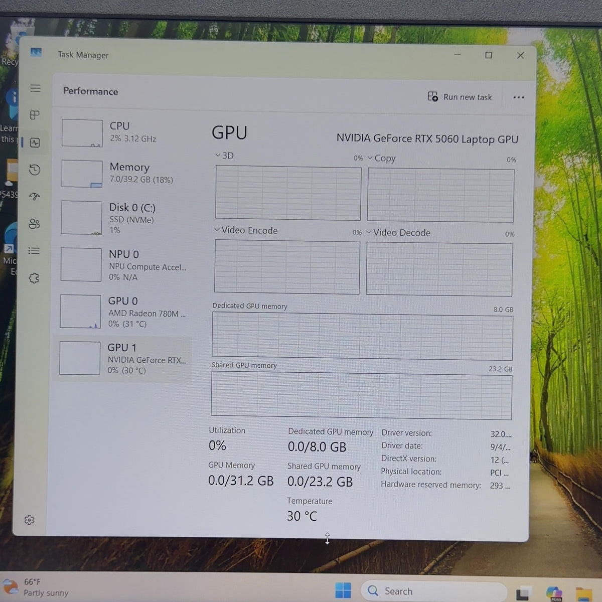
Task: Click the GPU Memory 0.0/31.2 GB value
Action: (x=241, y=481)
